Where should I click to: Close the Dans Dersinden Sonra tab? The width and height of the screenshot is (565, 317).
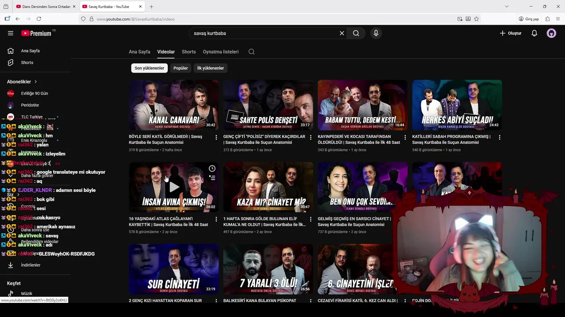[x=74, y=7]
